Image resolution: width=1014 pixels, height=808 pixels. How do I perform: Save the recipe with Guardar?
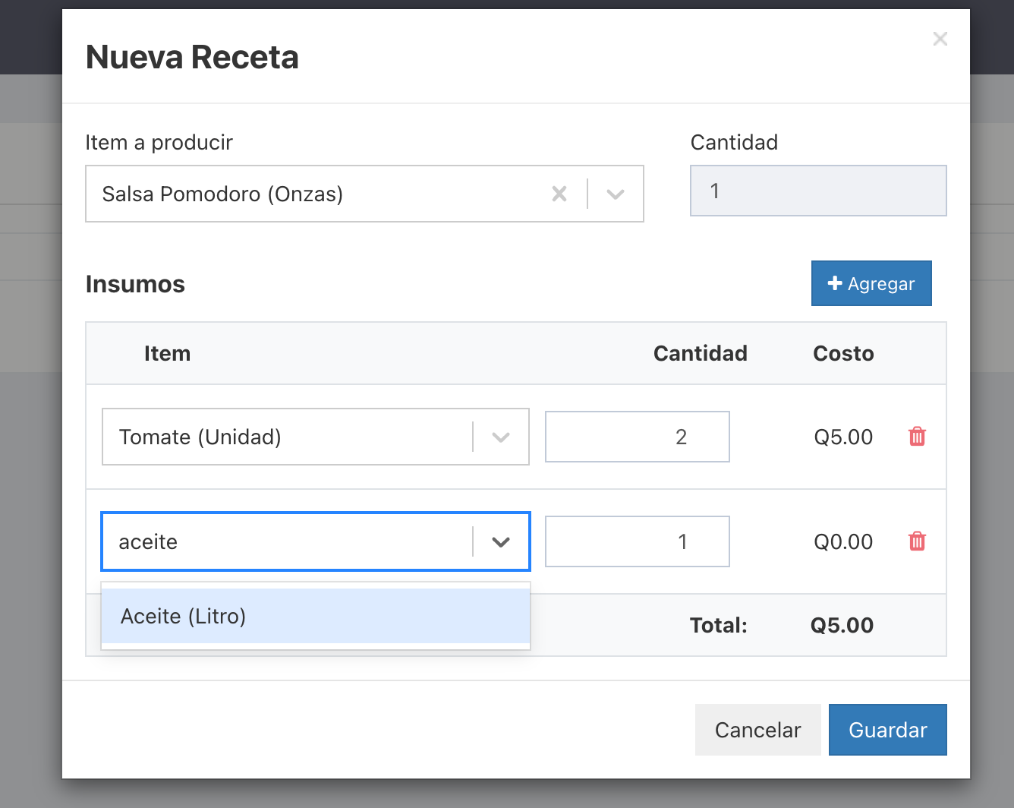click(x=888, y=730)
